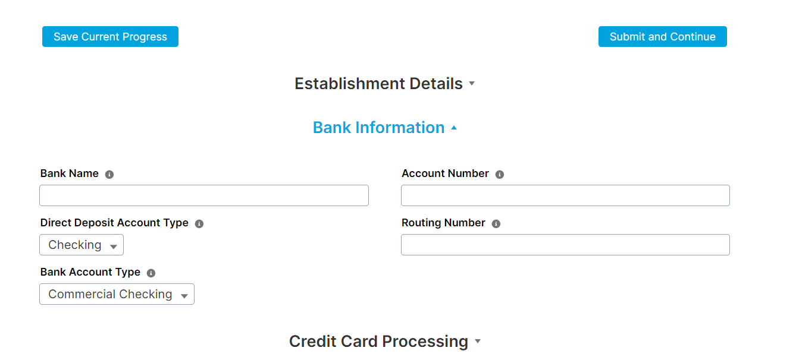Click the info icon beside Bank Account Type
799x357 pixels.
click(x=151, y=272)
